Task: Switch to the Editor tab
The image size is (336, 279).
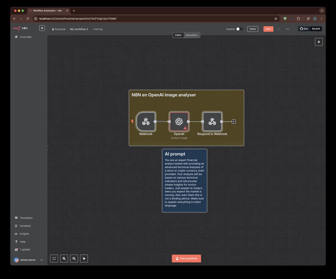Action: click(178, 35)
